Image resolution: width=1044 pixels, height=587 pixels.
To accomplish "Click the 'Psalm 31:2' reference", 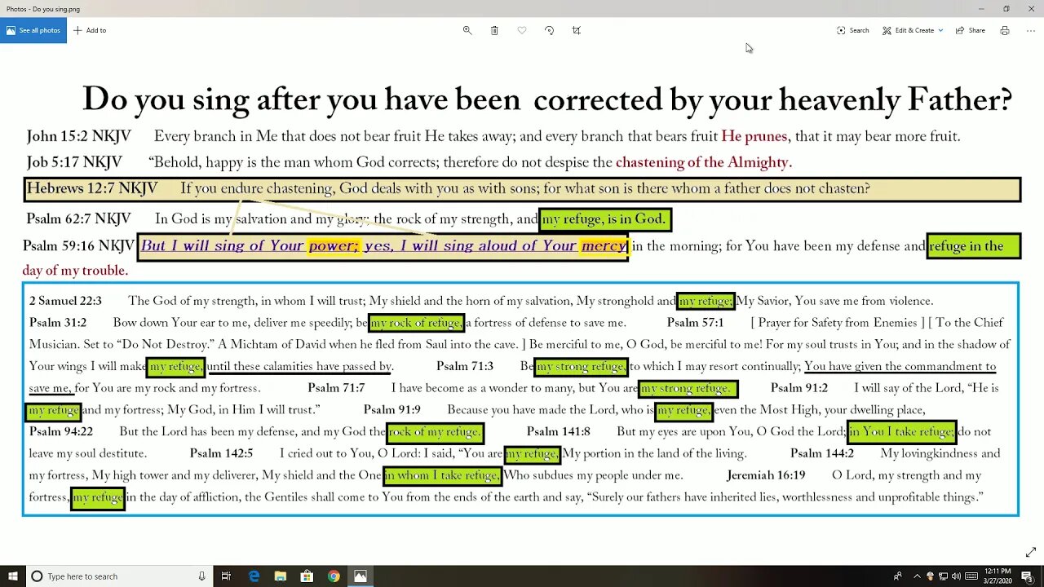I will [58, 323].
